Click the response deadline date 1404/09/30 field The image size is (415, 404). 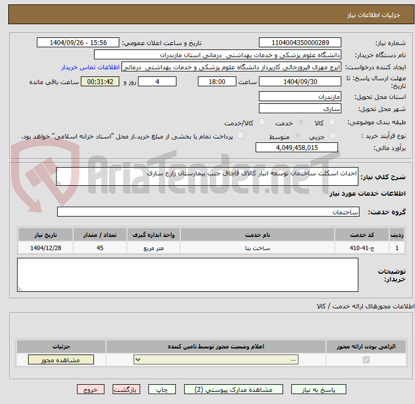click(300, 81)
